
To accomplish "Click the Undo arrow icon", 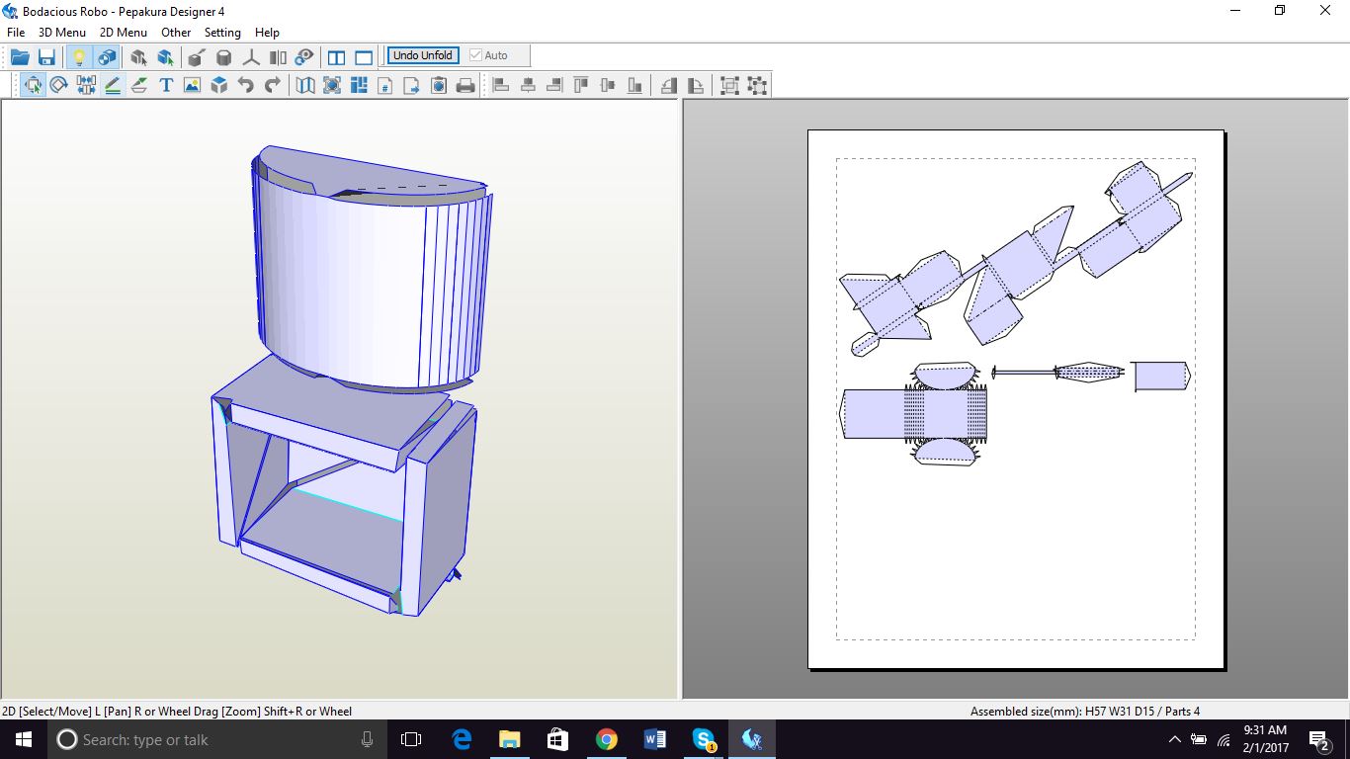I will 246,85.
